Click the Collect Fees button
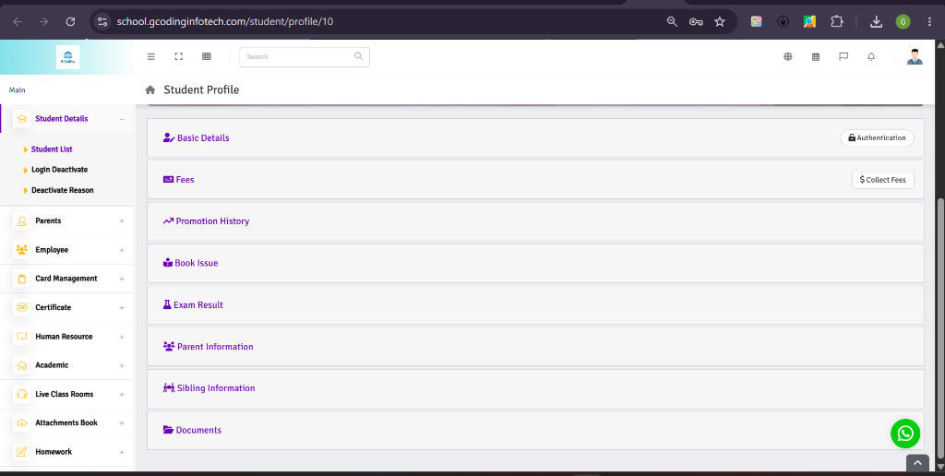 (883, 180)
